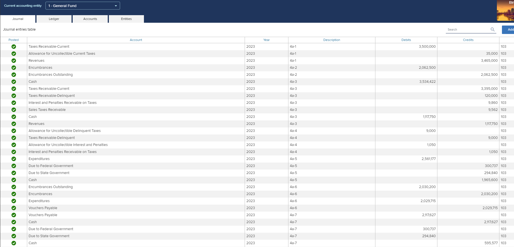Click posted checkmark for 4a-7 Vouchers Payable row
The image size is (514, 247).
tap(14, 215)
